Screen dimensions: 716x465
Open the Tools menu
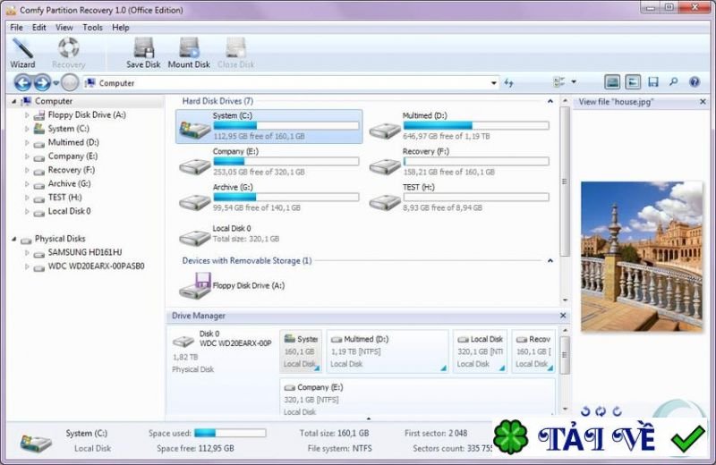click(x=92, y=28)
